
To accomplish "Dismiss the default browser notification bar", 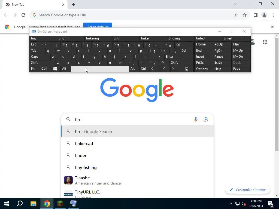I will (272, 27).
